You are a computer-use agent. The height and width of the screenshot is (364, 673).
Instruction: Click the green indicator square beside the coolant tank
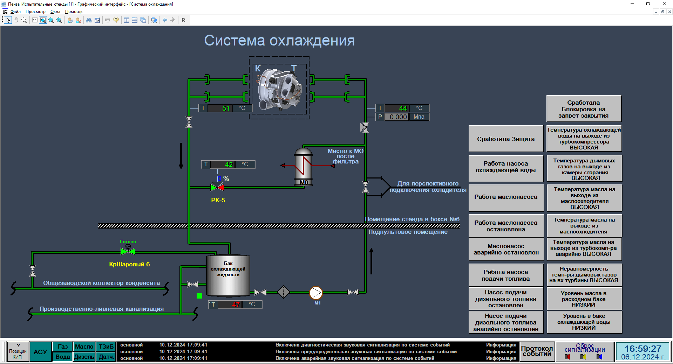click(x=199, y=296)
